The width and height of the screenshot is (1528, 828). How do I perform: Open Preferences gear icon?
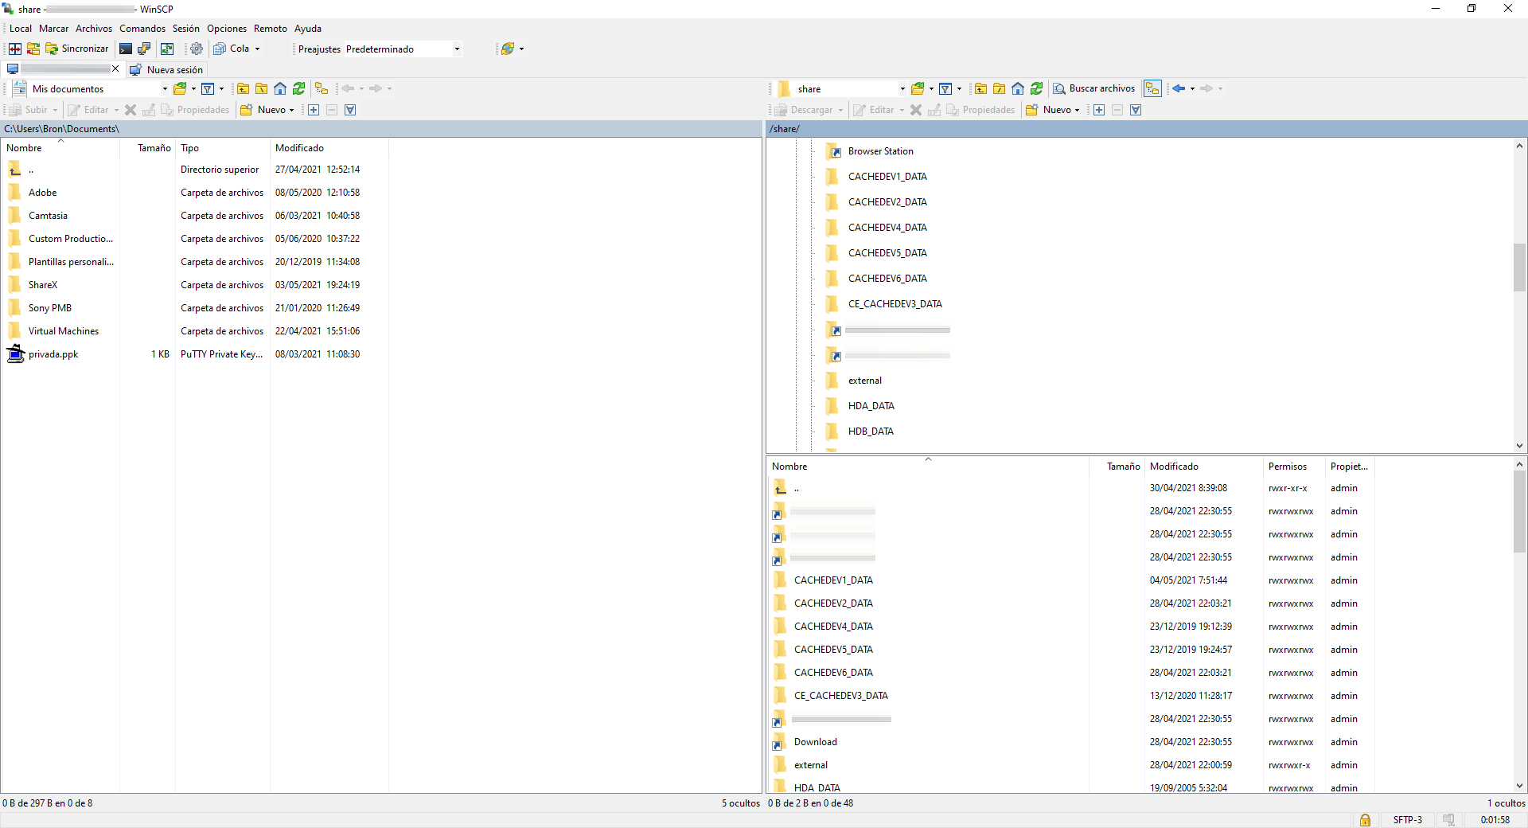197,49
